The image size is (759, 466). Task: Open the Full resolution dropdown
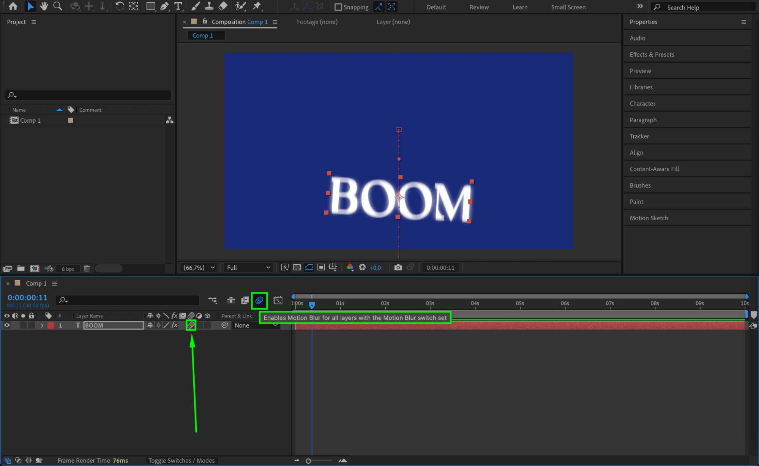248,267
